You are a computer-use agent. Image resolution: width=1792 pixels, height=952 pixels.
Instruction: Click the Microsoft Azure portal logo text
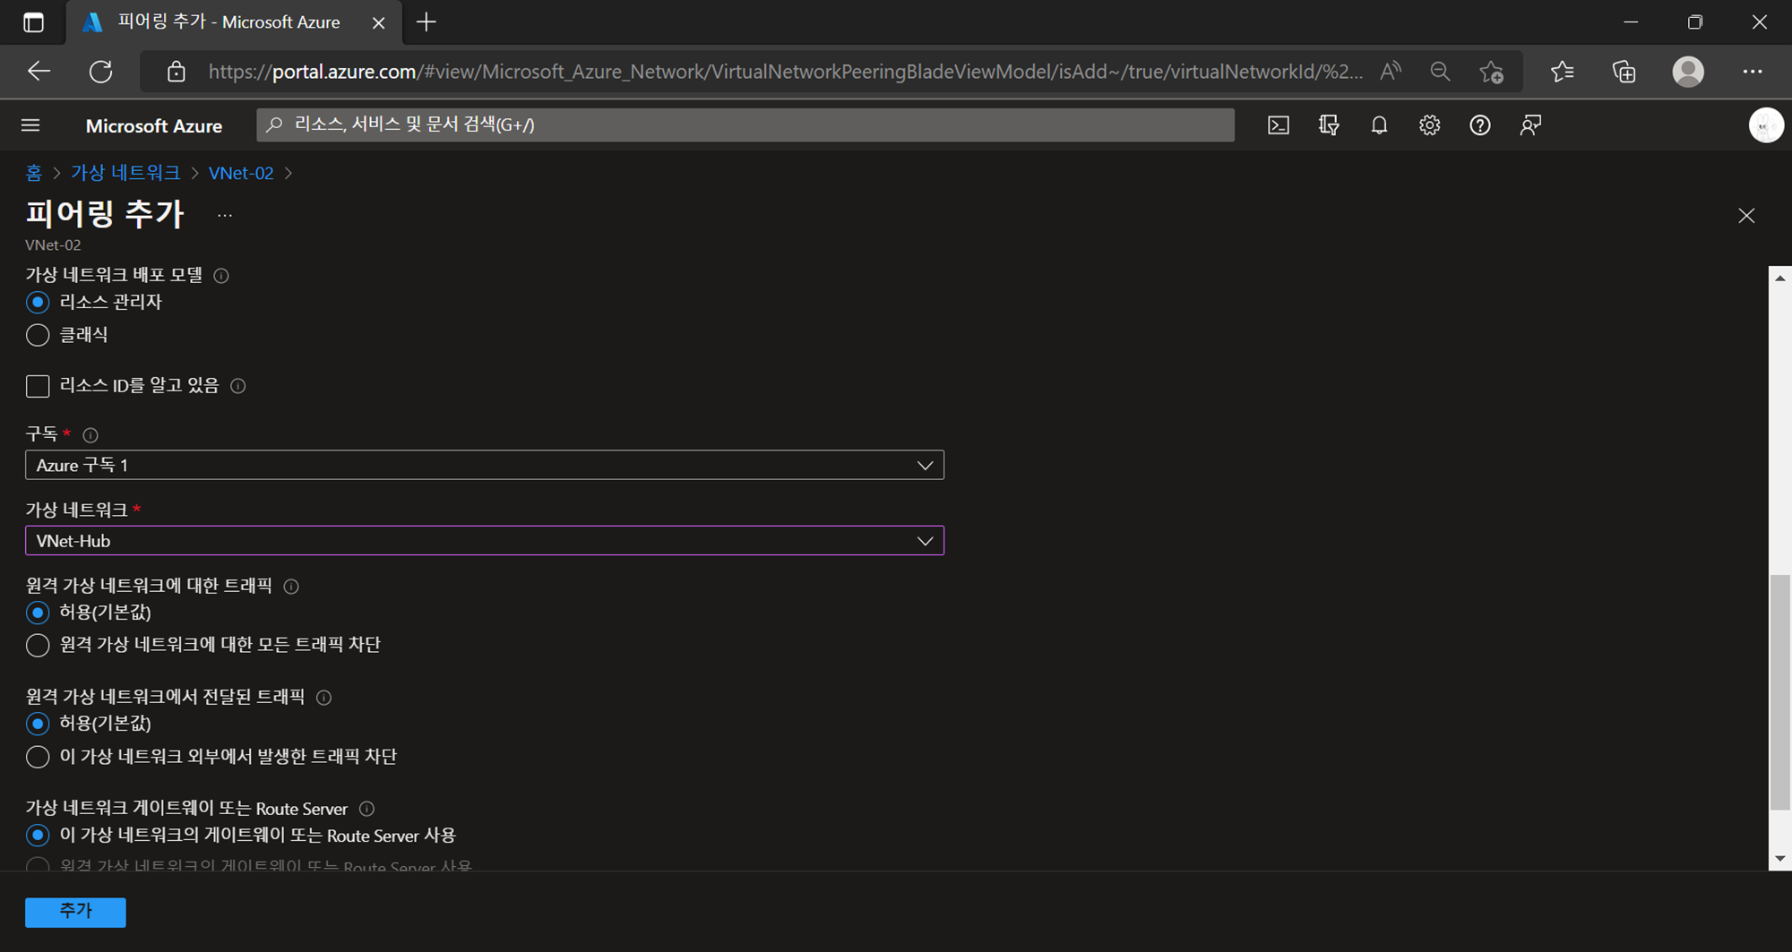[154, 126]
